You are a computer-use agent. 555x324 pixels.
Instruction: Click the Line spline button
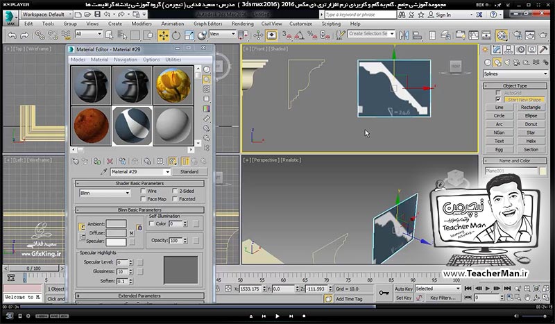(499, 108)
